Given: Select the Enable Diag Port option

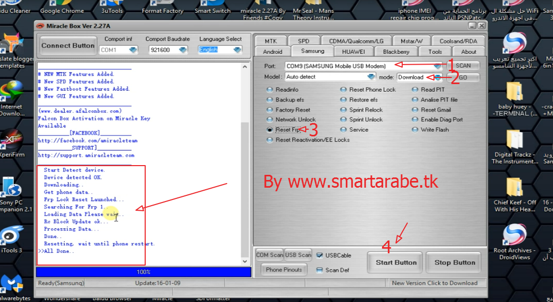Looking at the screenshot, I should [x=414, y=120].
